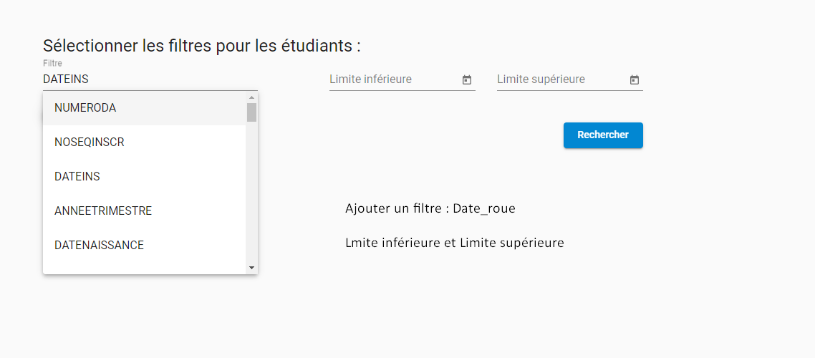Click the Date_roue word in the note
The image size is (815, 358).
pyautogui.click(x=484, y=209)
